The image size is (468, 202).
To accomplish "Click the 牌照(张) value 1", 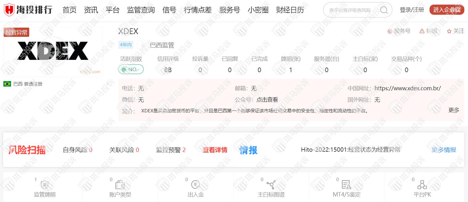I will 291,70.
